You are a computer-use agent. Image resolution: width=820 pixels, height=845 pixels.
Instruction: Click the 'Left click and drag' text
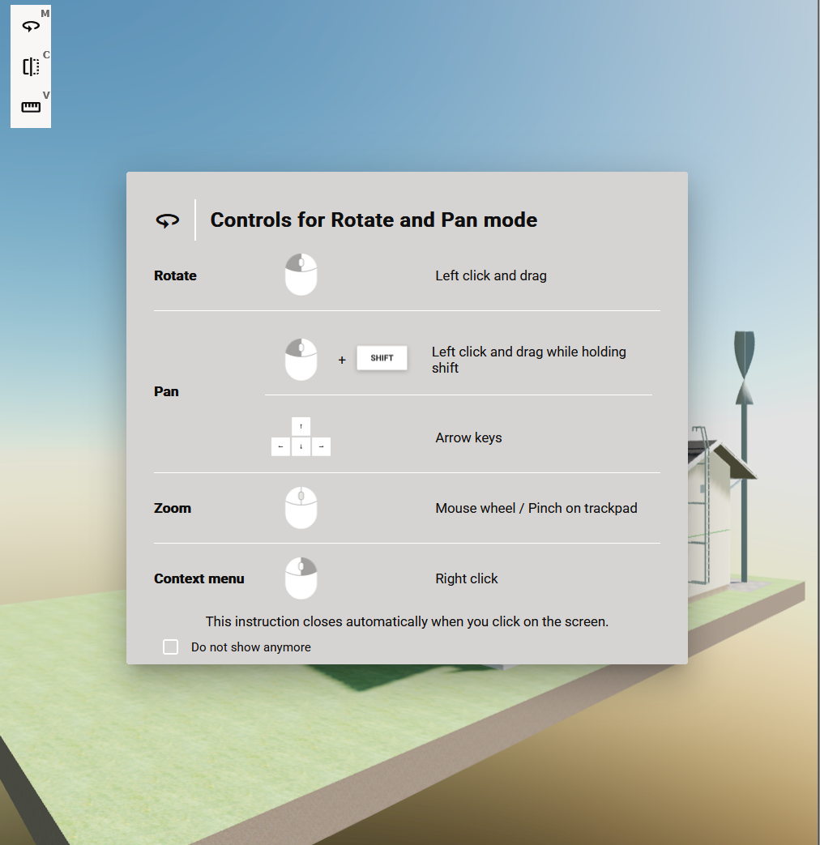[490, 275]
